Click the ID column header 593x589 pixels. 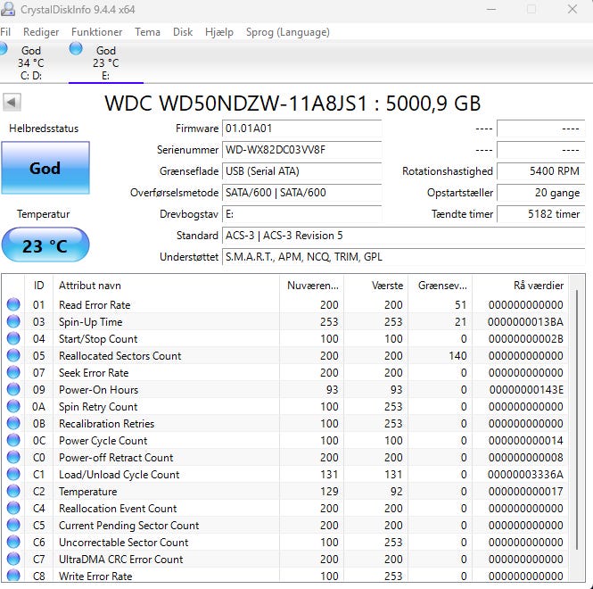pos(38,286)
